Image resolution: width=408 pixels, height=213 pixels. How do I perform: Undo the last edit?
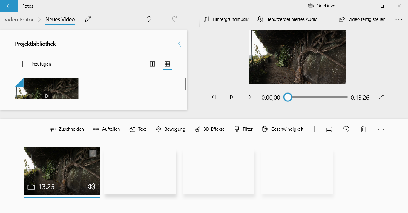149,19
